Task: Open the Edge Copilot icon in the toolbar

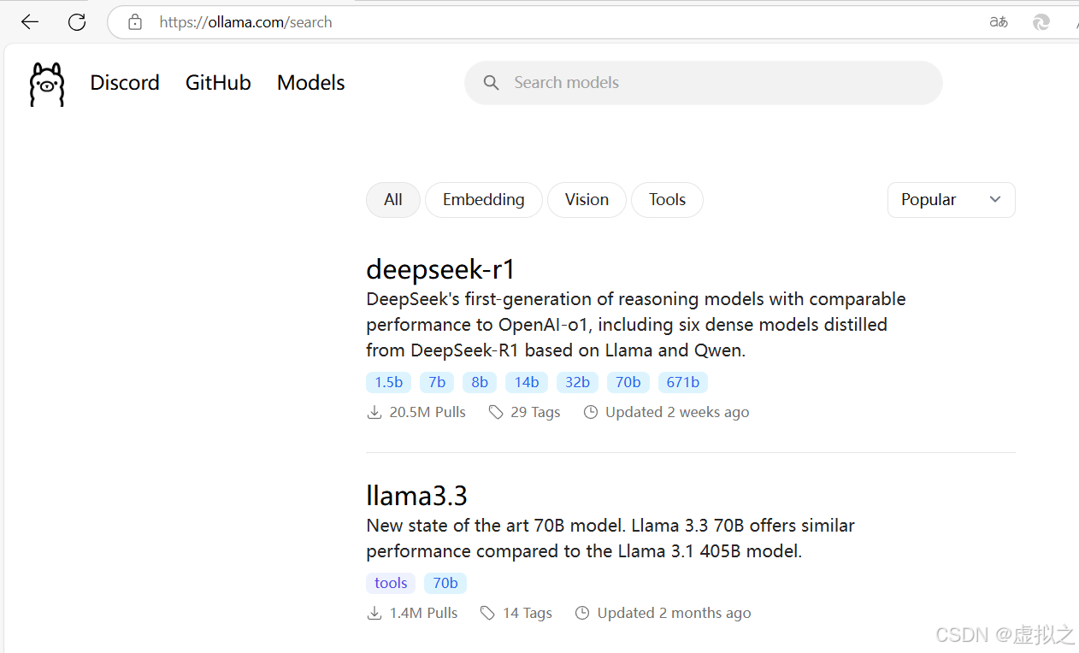Action: click(1041, 22)
